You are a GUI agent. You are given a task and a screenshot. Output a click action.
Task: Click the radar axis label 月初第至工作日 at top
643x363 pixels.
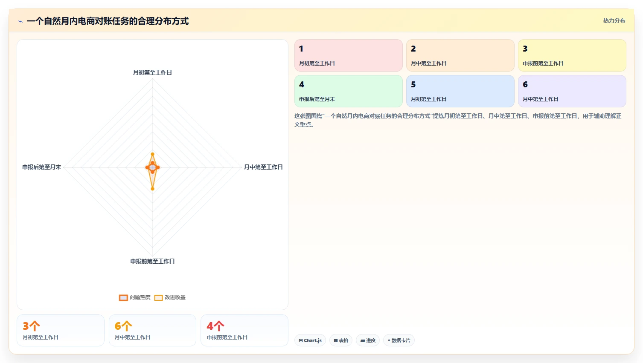point(152,72)
